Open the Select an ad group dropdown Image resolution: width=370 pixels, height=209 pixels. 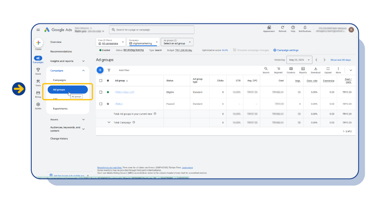(x=177, y=42)
